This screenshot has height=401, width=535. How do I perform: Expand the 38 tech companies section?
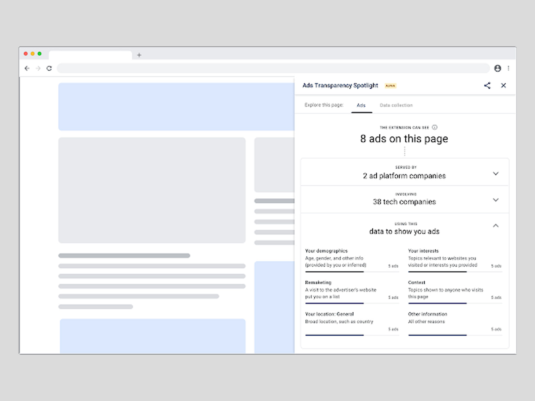(496, 200)
